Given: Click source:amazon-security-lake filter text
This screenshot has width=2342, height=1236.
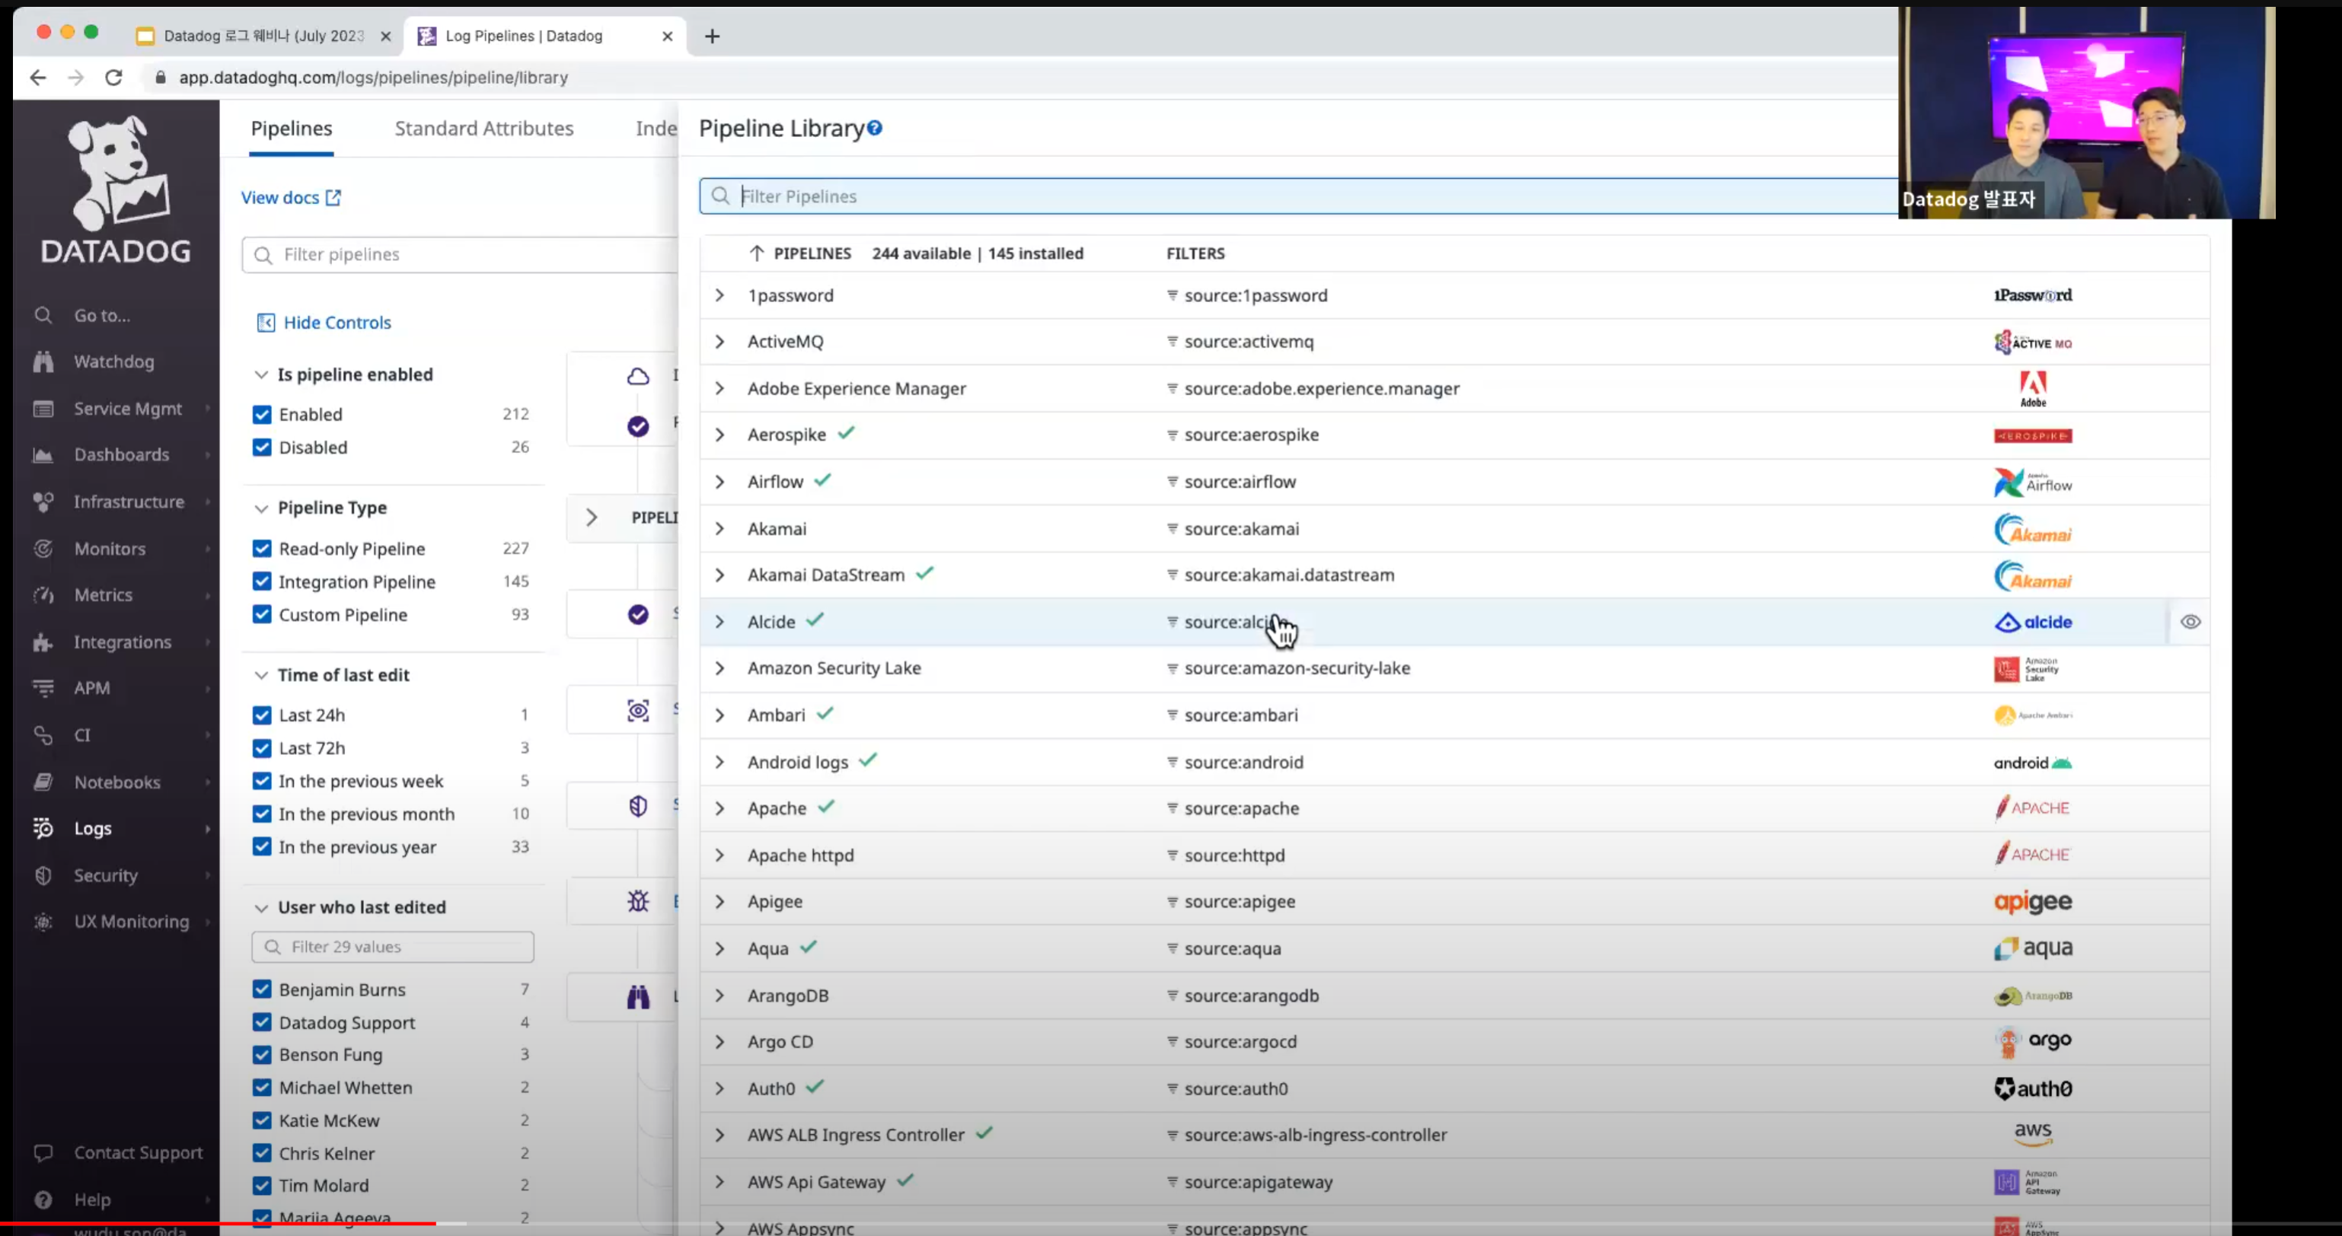Looking at the screenshot, I should 1297,668.
